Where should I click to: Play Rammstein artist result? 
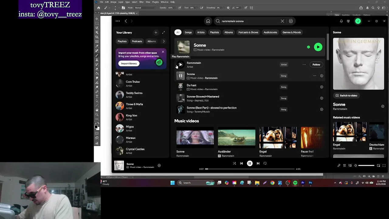(x=181, y=64)
